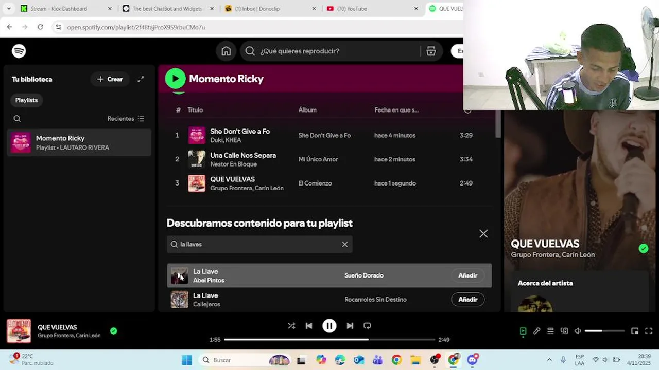Open the Browse icon in the search bar
The width and height of the screenshot is (659, 370).
(x=431, y=51)
